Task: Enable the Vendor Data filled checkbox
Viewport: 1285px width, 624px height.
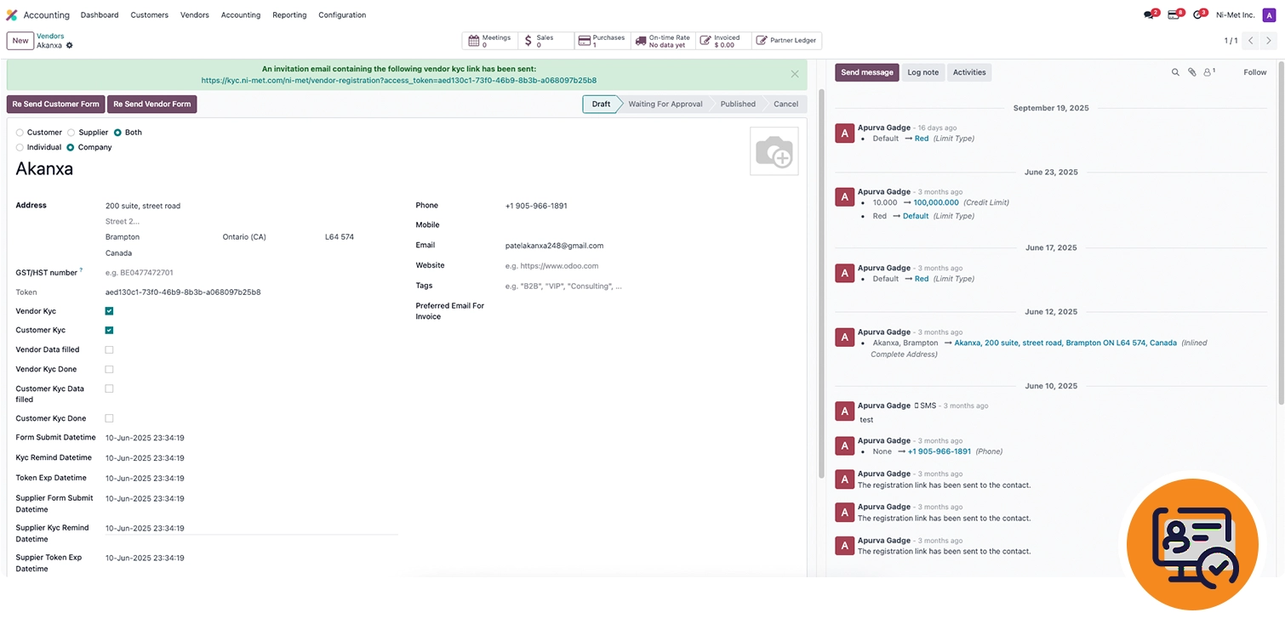Action: 109,350
